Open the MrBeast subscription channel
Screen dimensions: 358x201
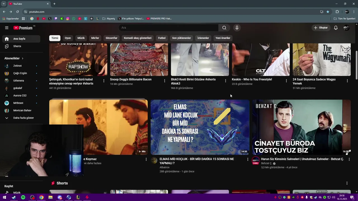pos(21,103)
